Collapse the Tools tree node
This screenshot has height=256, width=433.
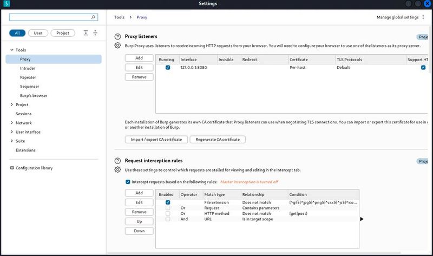(12, 50)
